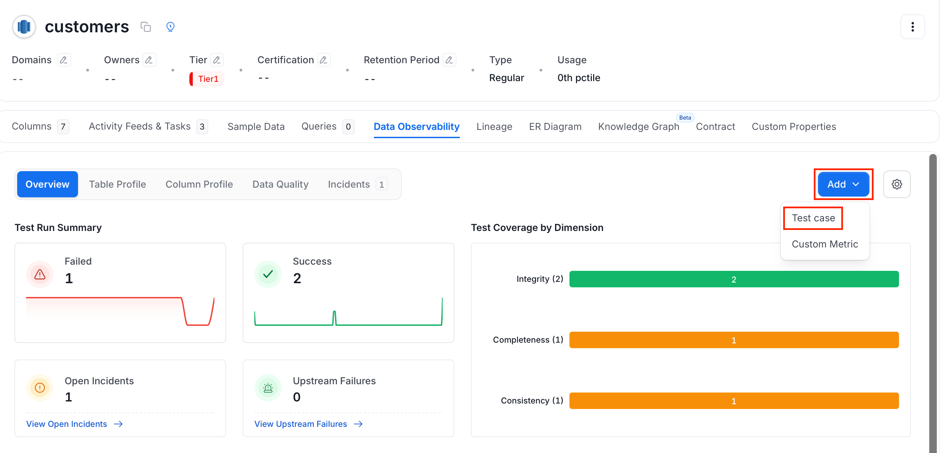Click the Open Incidents alert icon
This screenshot has height=453, width=943.
(40, 387)
